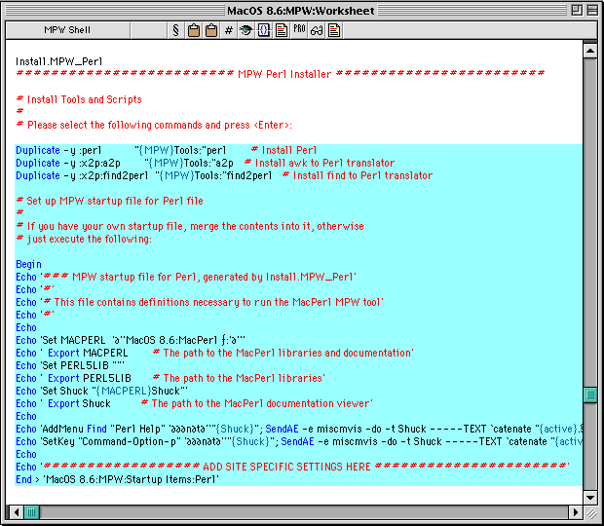This screenshot has width=604, height=526.
Task: Click the 'Set MACPERL' echo line
Action: click(x=131, y=340)
